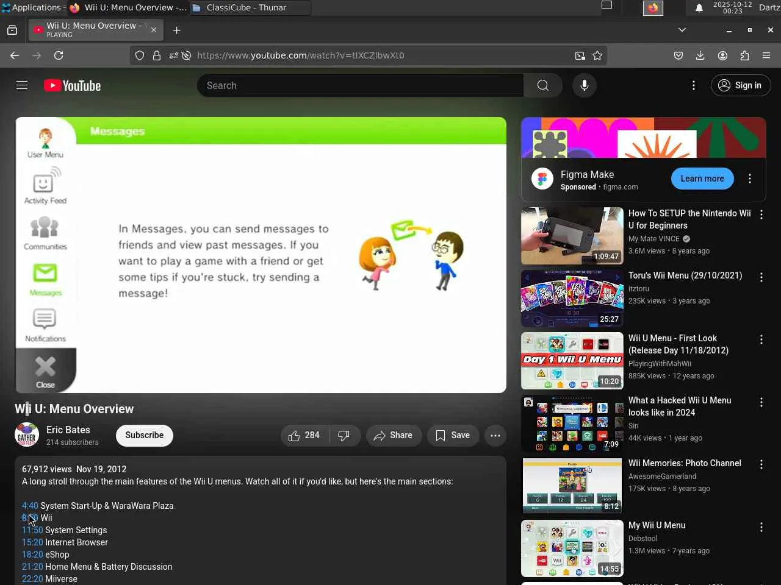Reload the page in Firefox
Screen dimensions: 781x585
pos(59,55)
